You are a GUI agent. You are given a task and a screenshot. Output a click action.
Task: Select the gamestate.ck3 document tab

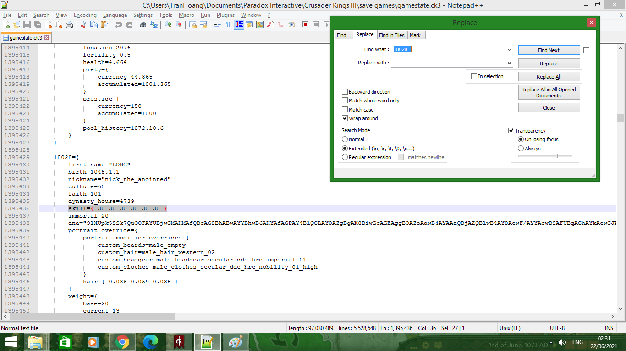click(26, 38)
